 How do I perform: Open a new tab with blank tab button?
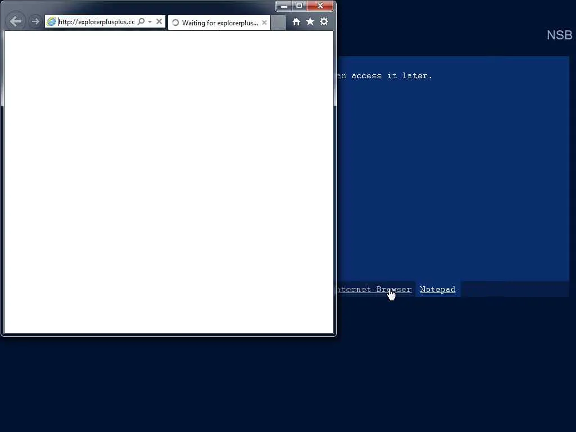pos(278,22)
